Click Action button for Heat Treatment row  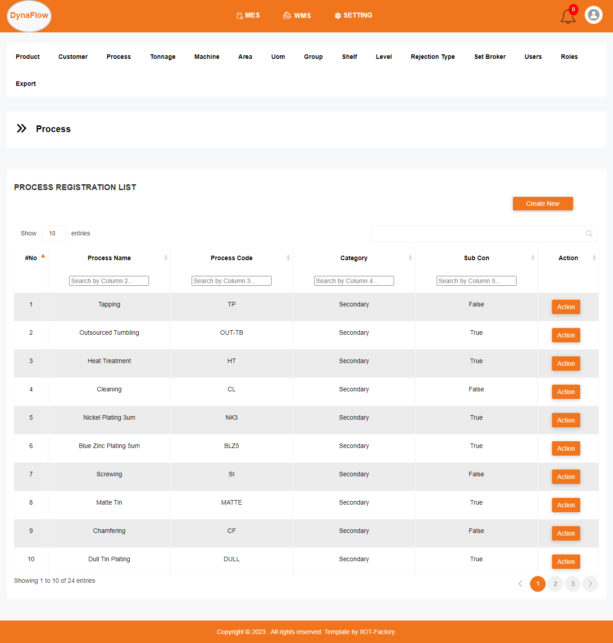pyautogui.click(x=566, y=364)
